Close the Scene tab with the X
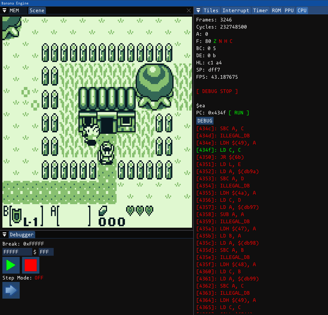This screenshot has height=315, width=328. 189,10
